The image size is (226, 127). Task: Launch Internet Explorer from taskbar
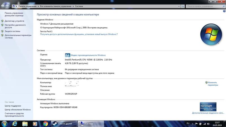[15, 124]
